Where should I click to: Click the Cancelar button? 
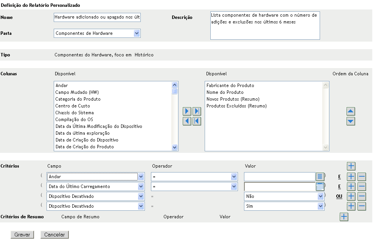pos(54,235)
